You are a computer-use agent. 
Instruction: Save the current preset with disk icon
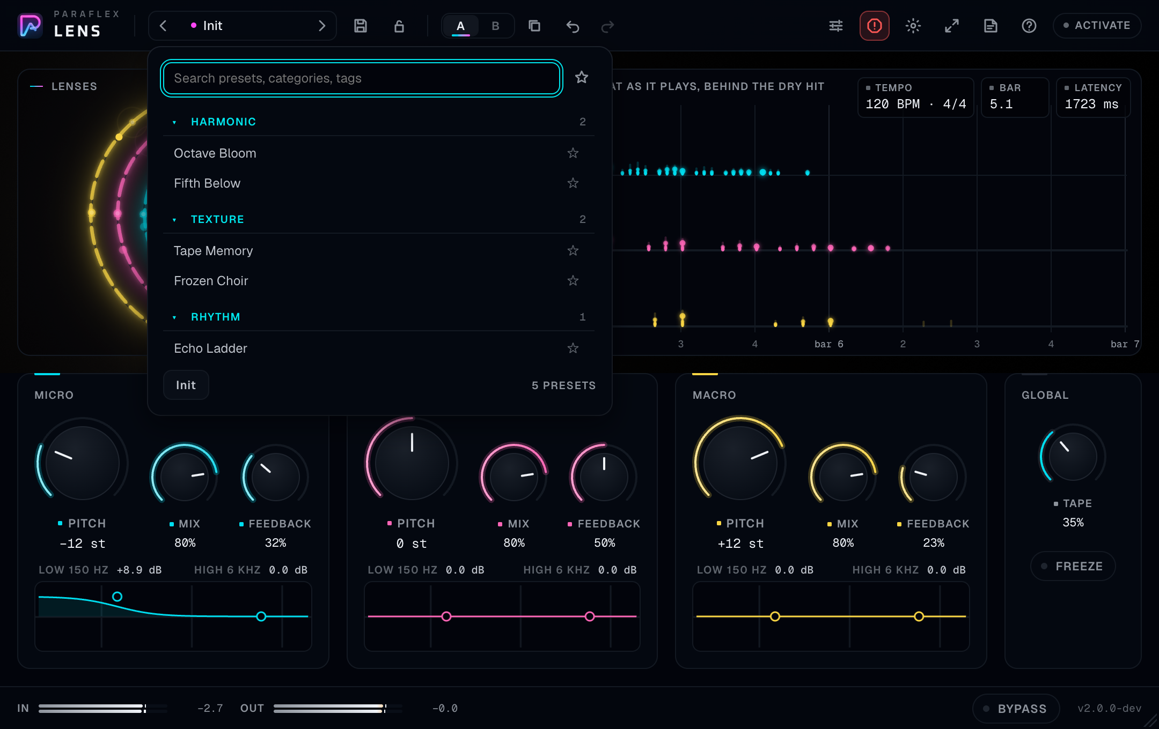coord(361,26)
